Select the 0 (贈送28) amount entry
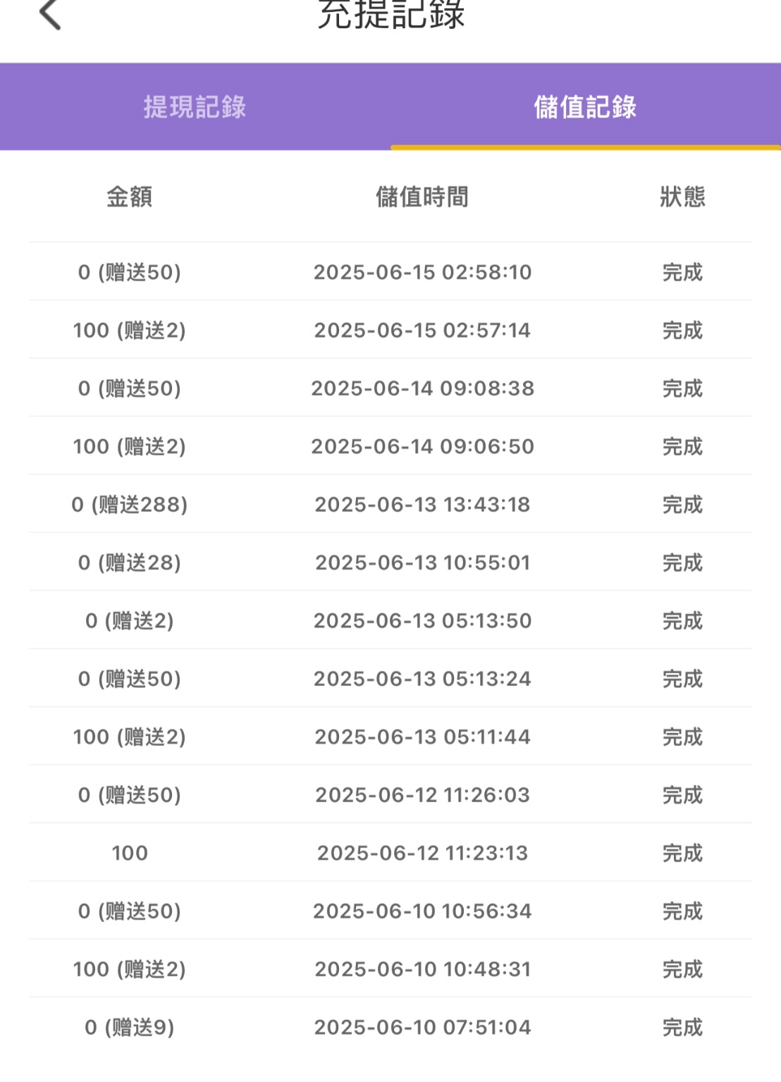Viewport: 781px width, 1082px height. [130, 562]
